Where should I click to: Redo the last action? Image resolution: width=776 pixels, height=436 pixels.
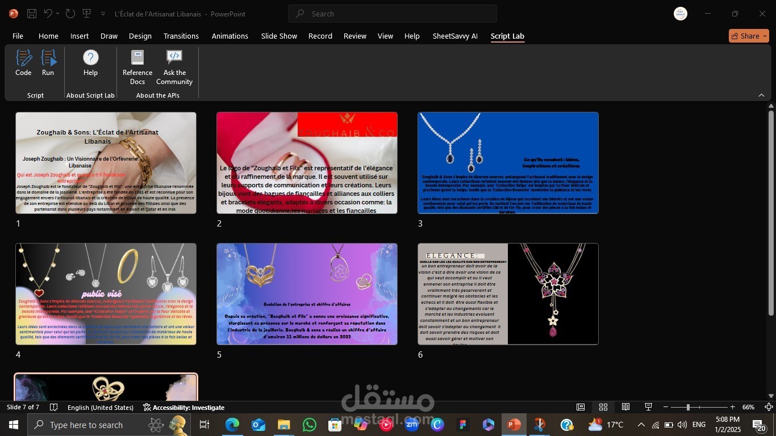70,14
